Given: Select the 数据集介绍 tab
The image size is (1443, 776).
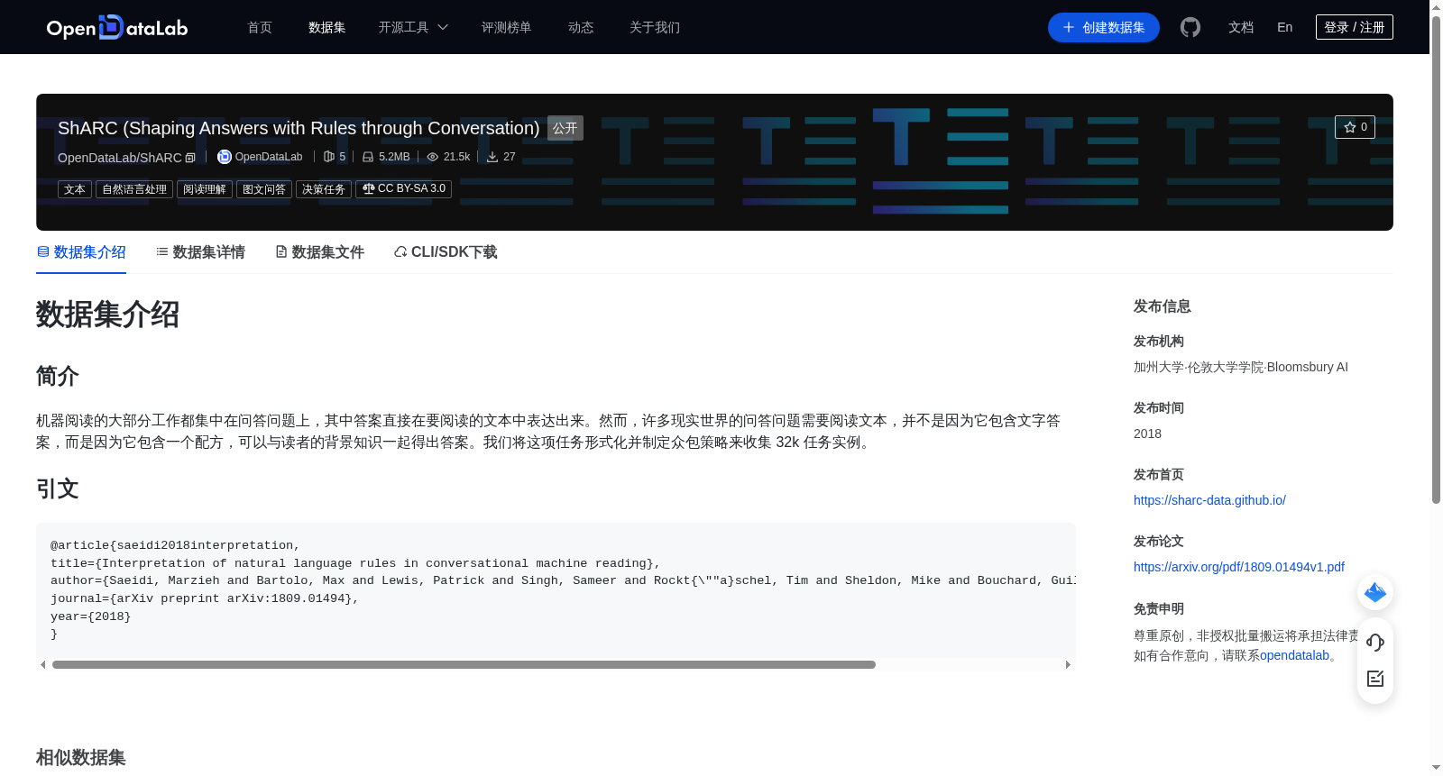Looking at the screenshot, I should click(81, 252).
